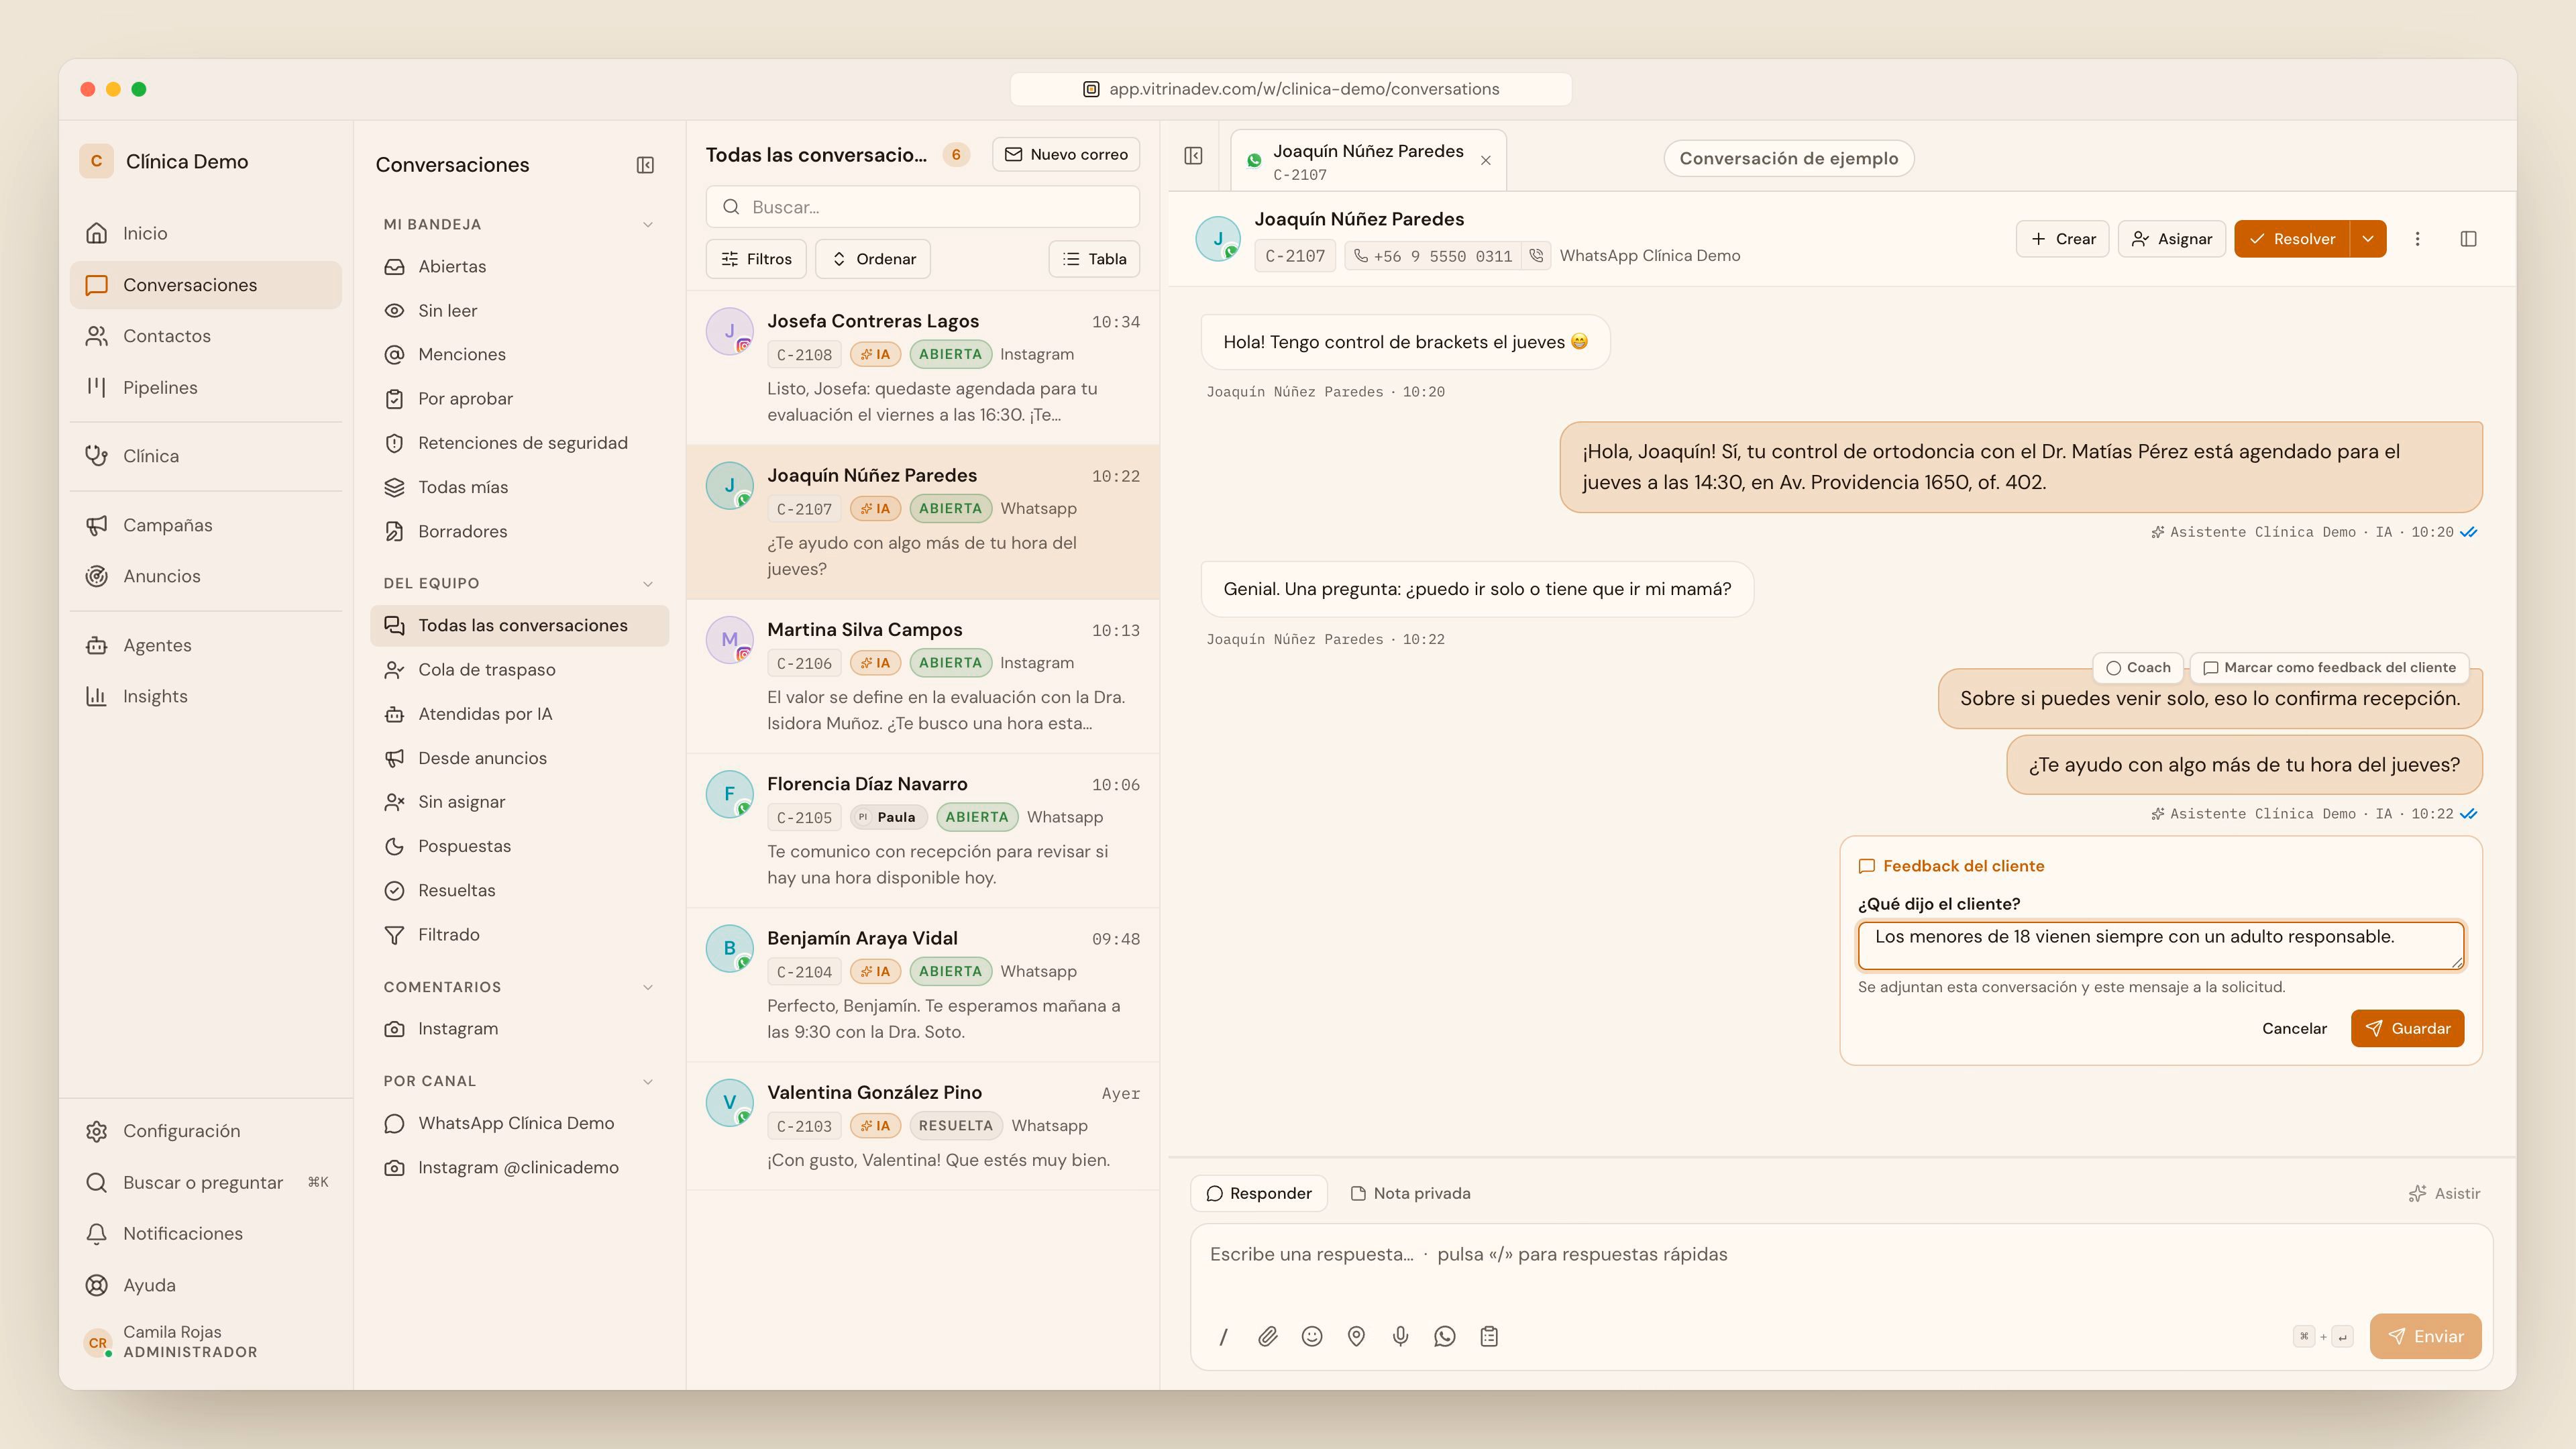Click the attachment paperclip icon in composer
Screen dimensions: 2576x1449
(x=1267, y=1336)
